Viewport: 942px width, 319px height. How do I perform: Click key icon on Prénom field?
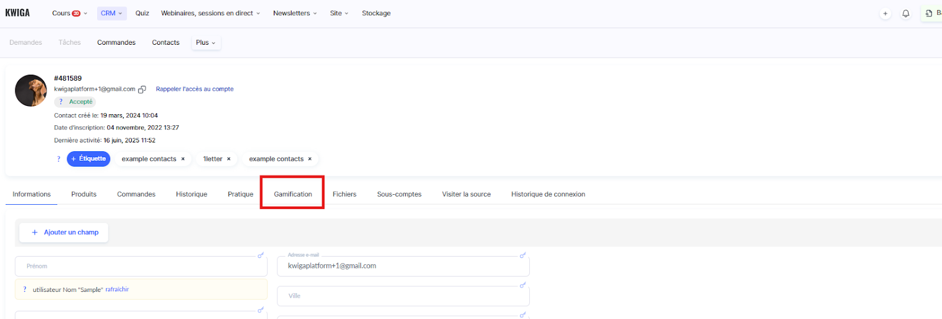point(260,255)
